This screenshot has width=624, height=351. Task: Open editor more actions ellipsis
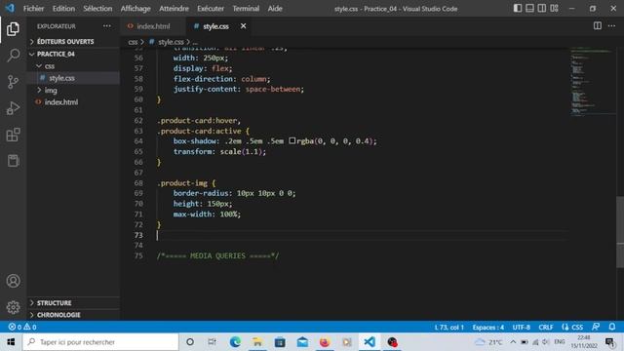pyautogui.click(x=611, y=26)
